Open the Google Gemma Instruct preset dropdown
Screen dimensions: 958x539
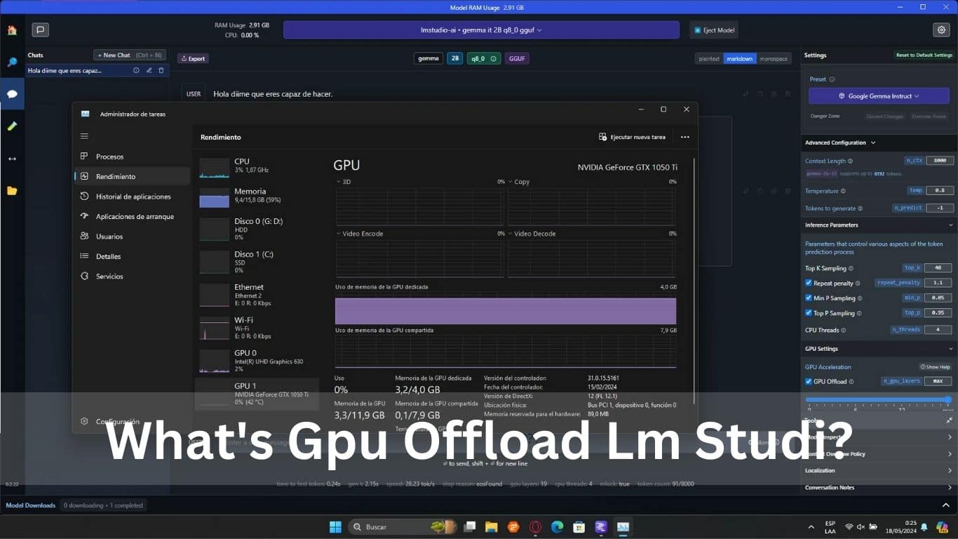(878, 96)
